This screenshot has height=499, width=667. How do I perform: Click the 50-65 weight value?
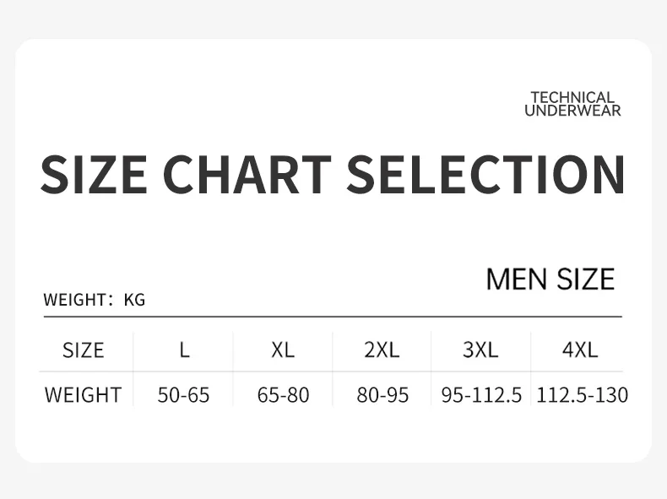pyautogui.click(x=183, y=395)
